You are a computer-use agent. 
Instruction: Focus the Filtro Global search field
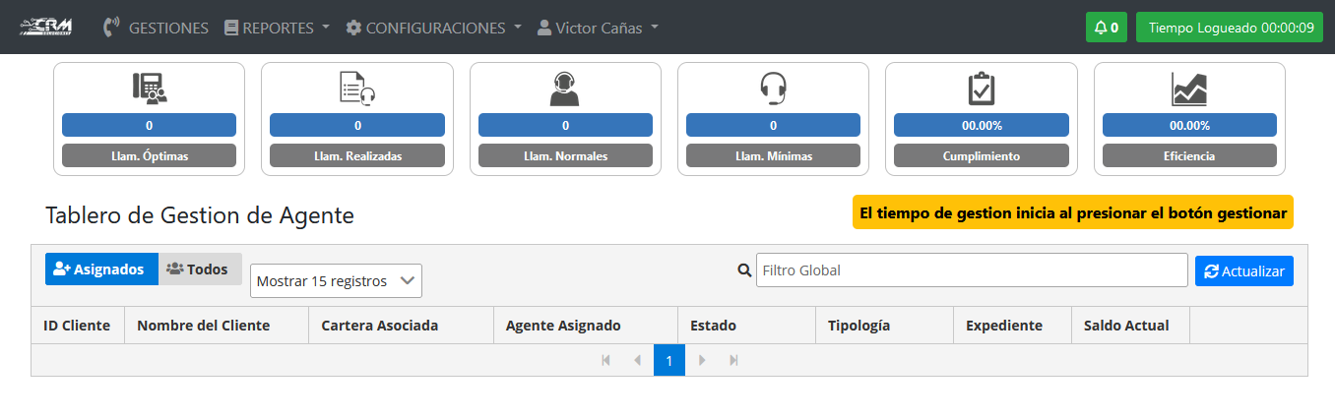click(x=972, y=269)
